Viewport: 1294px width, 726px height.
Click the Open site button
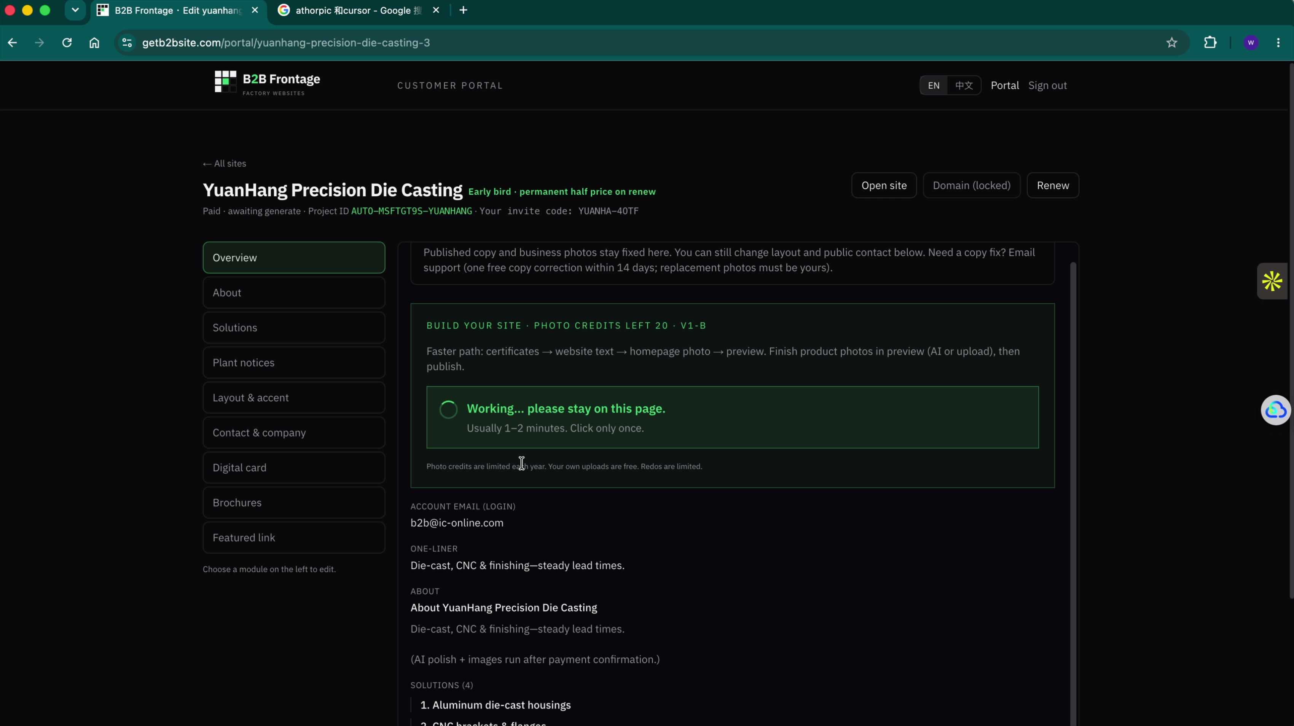[884, 185]
